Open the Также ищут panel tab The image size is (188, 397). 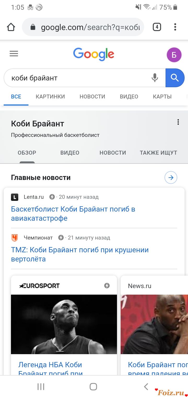(x=158, y=153)
